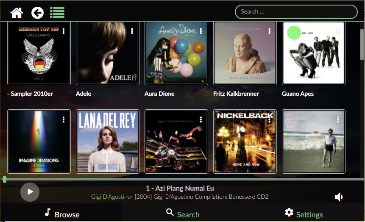
Task: Click the green seek bar handle
Action: (4, 179)
